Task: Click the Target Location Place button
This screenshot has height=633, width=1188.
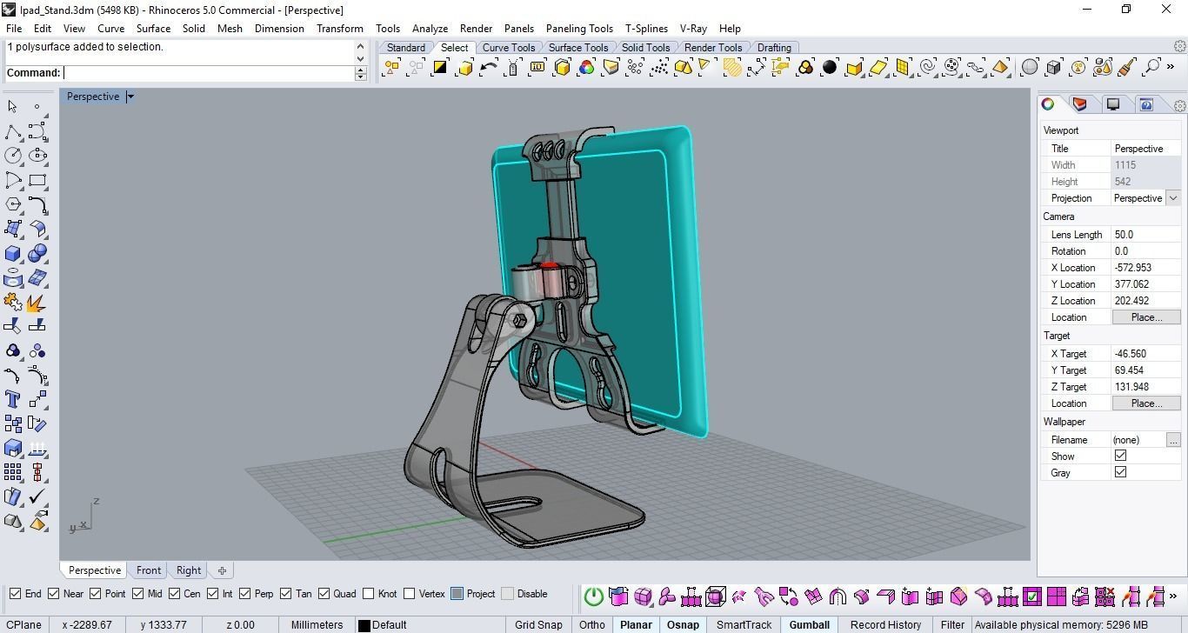Action: [1146, 403]
